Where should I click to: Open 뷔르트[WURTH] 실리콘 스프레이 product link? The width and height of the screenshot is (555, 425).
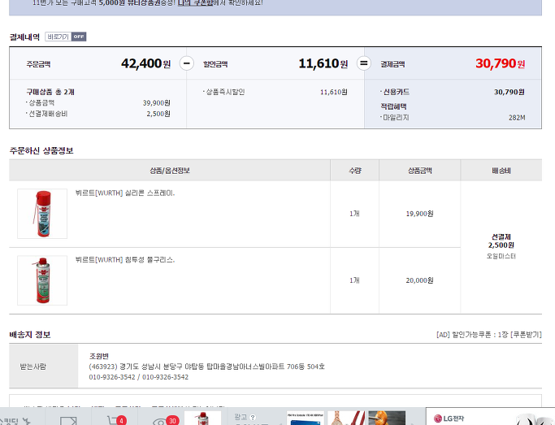[125, 193]
